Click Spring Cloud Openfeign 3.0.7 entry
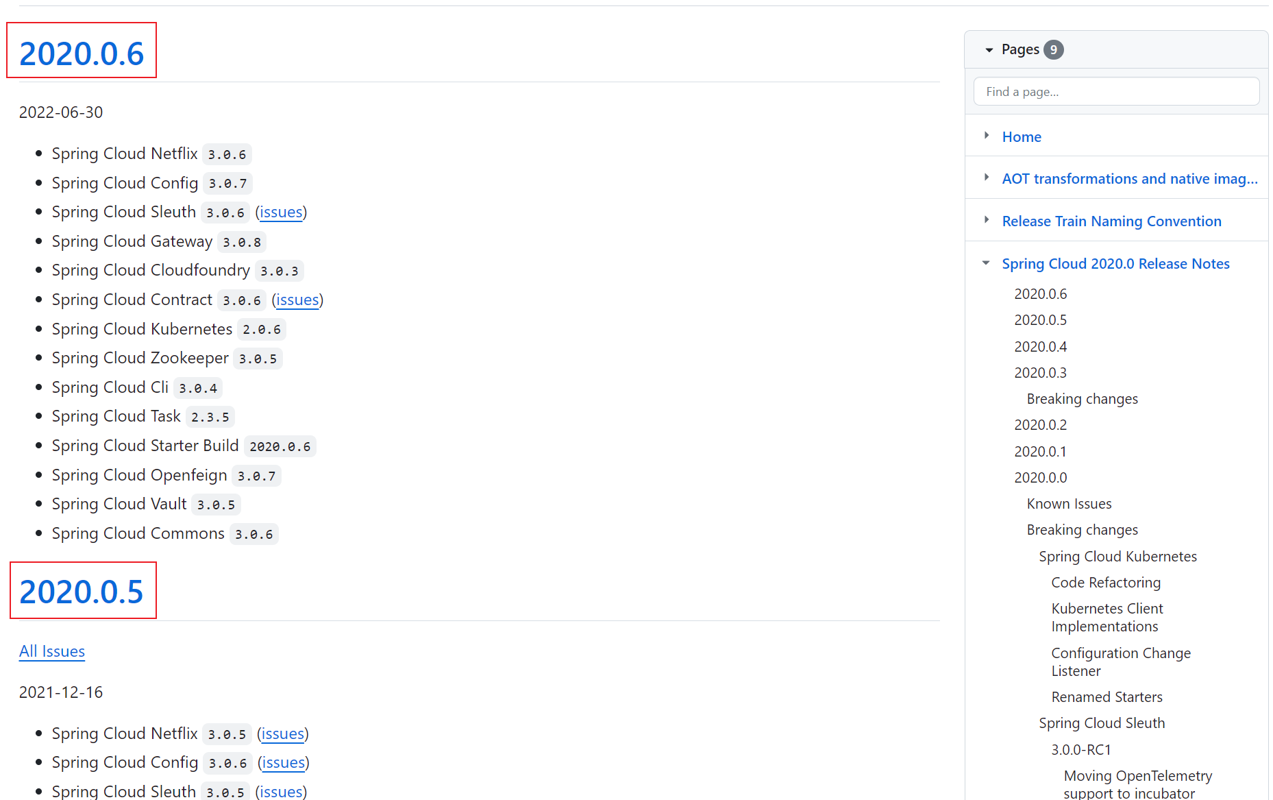This screenshot has width=1273, height=800. click(166, 476)
